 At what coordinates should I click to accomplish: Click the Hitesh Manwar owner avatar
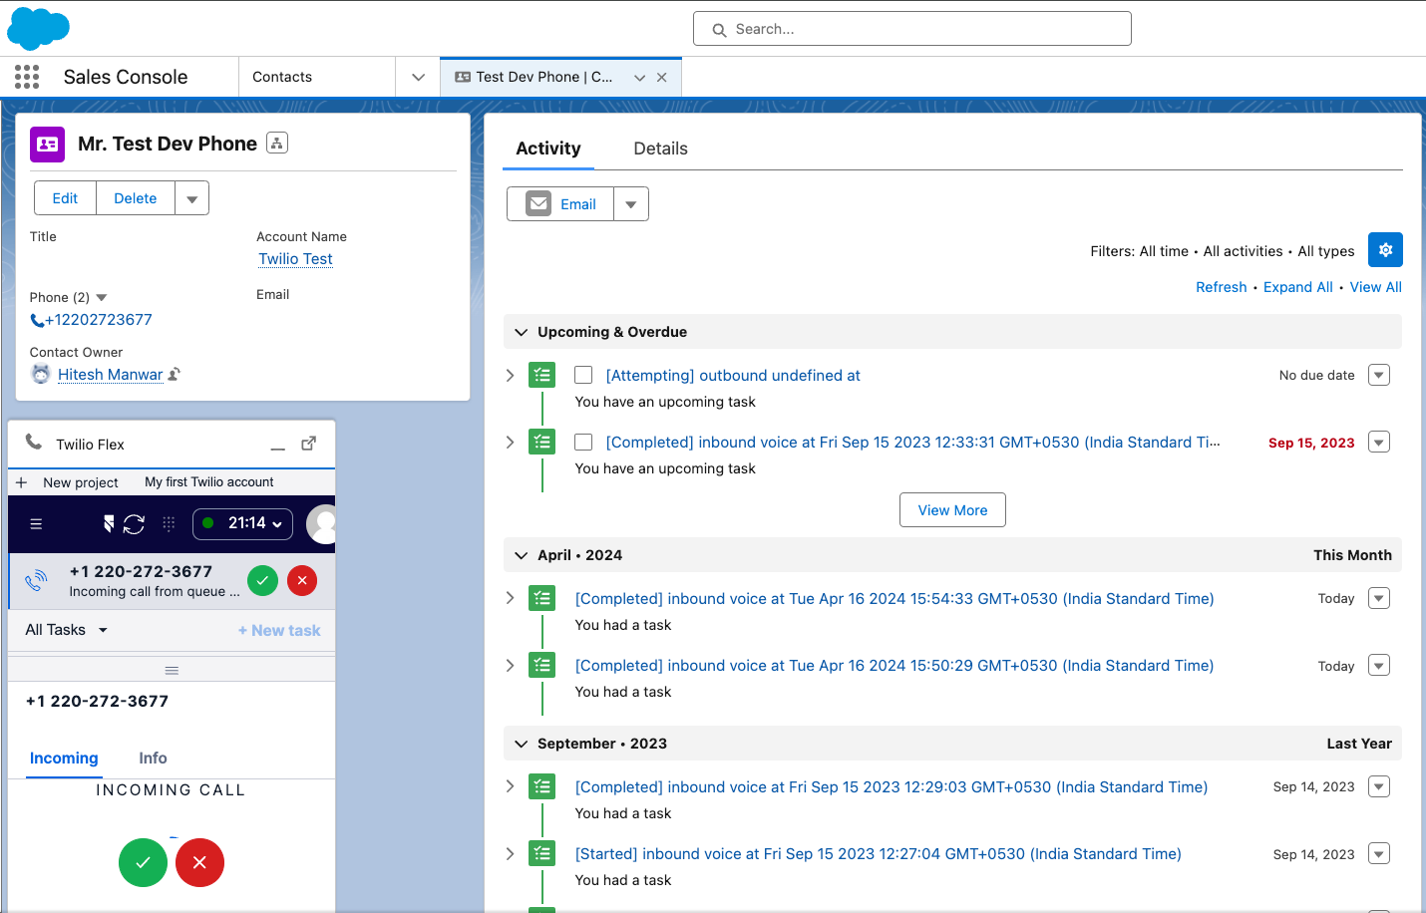(x=41, y=375)
